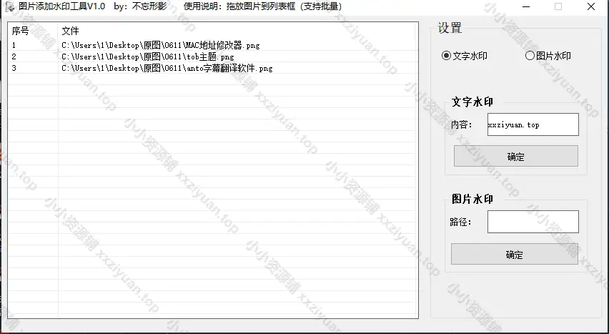The width and height of the screenshot is (609, 334).
Task: Click the app icon in the title bar
Action: click(x=9, y=6)
